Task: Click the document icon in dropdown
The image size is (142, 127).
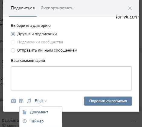Action: coord(24,112)
